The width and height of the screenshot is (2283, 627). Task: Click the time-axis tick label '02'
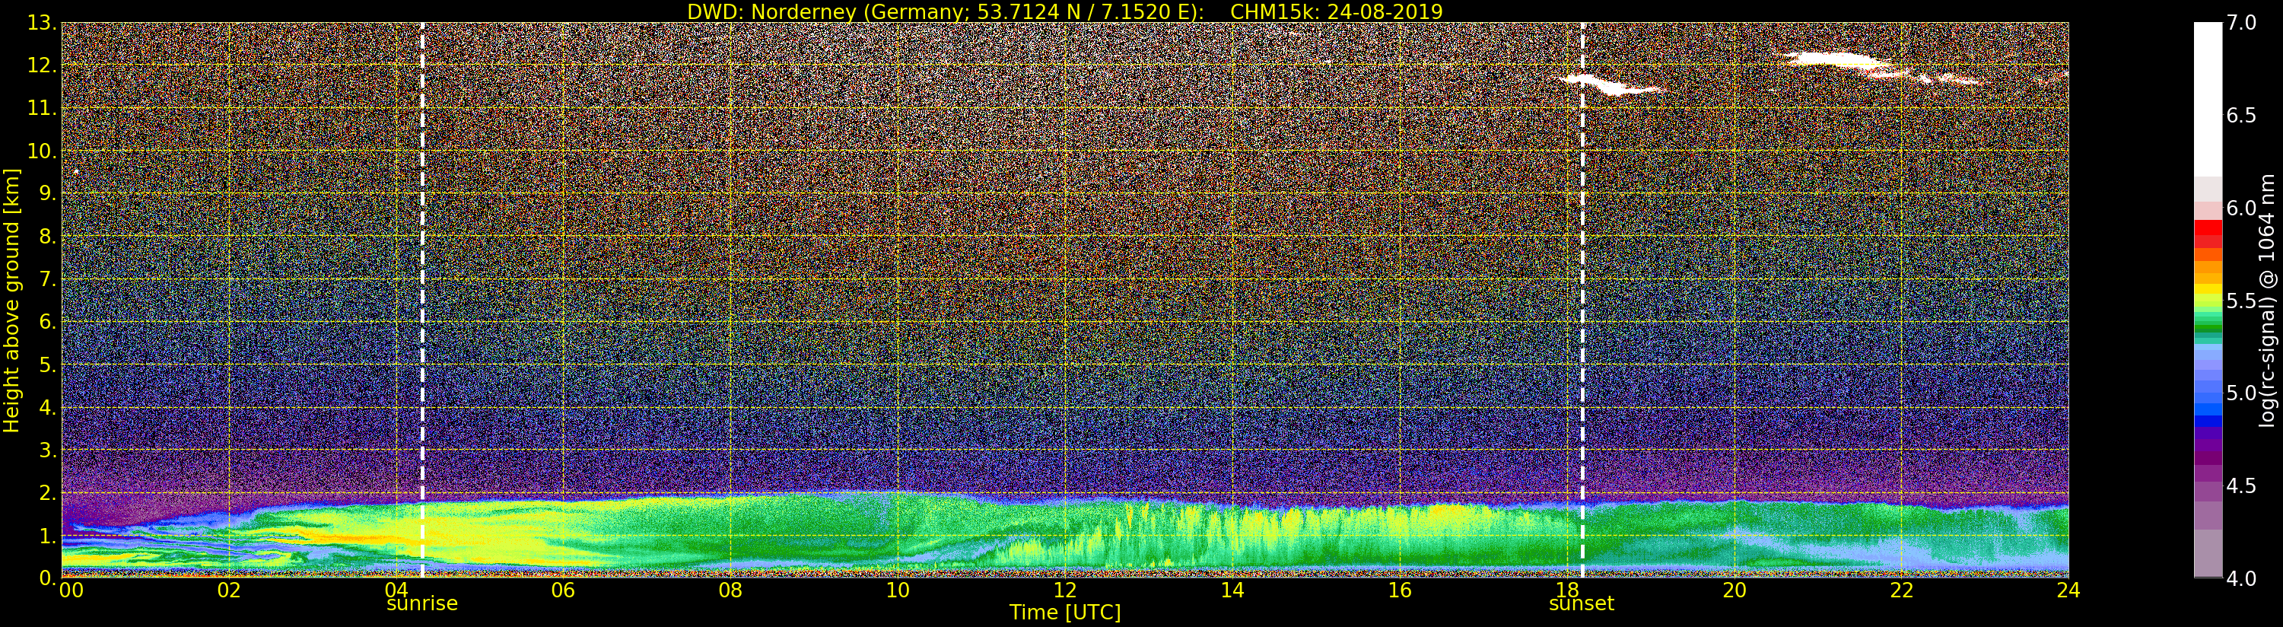229,591
